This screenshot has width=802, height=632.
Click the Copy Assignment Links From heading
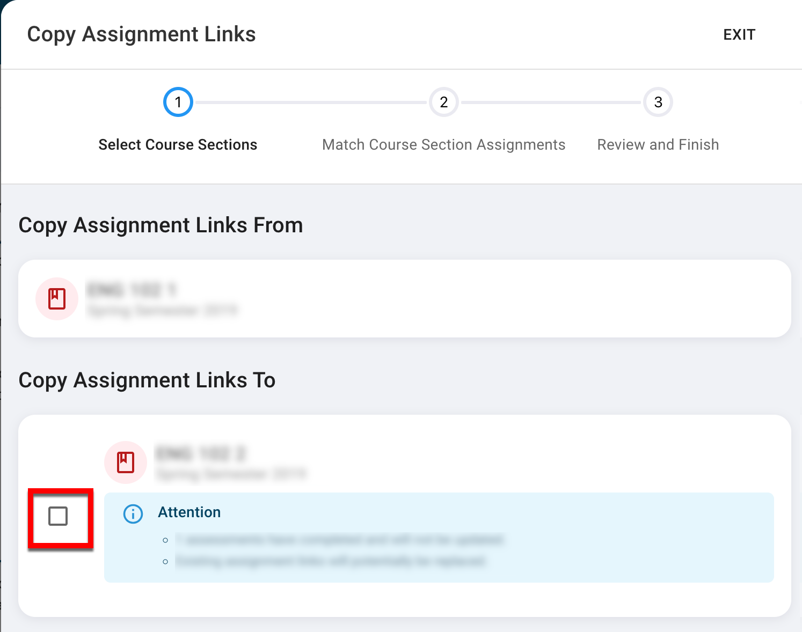point(161,225)
